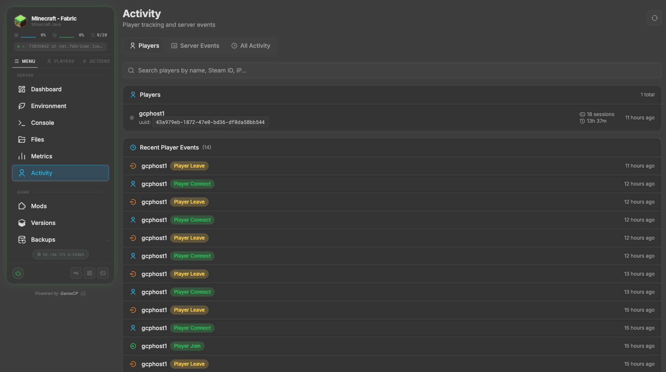
Task: Click the Metrics bar chart icon
Action: (22, 156)
